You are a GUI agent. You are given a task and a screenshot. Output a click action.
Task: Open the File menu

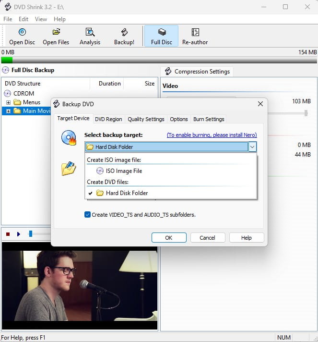[x=8, y=19]
